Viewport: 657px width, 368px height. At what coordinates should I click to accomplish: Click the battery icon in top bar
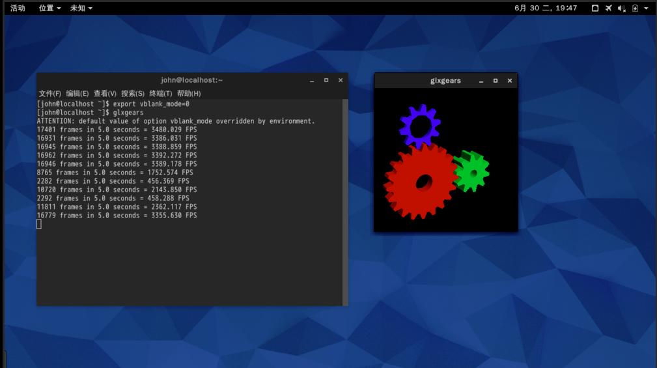(x=636, y=8)
